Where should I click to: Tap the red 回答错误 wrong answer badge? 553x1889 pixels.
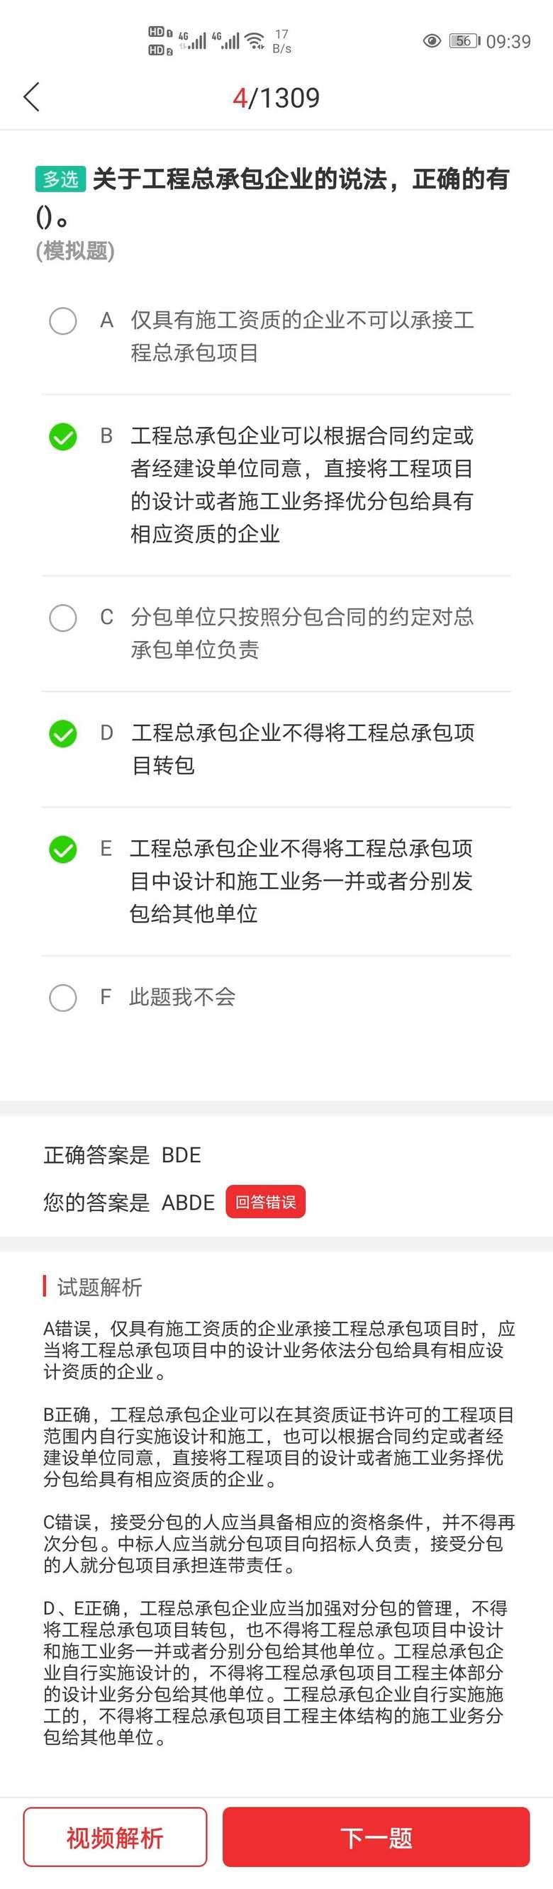coord(265,1202)
